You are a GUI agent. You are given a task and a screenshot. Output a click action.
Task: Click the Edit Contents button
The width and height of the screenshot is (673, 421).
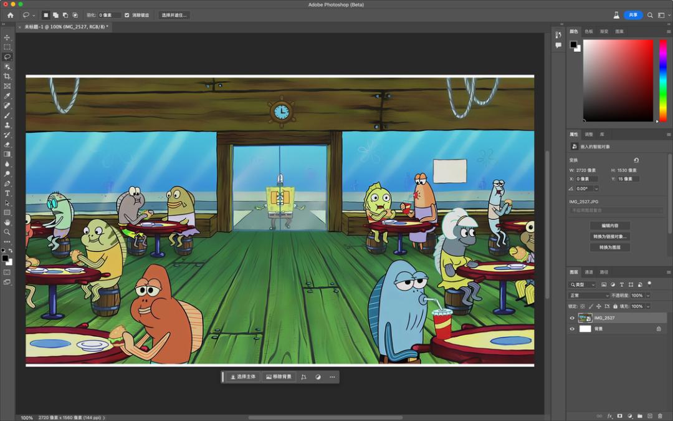pyautogui.click(x=610, y=226)
